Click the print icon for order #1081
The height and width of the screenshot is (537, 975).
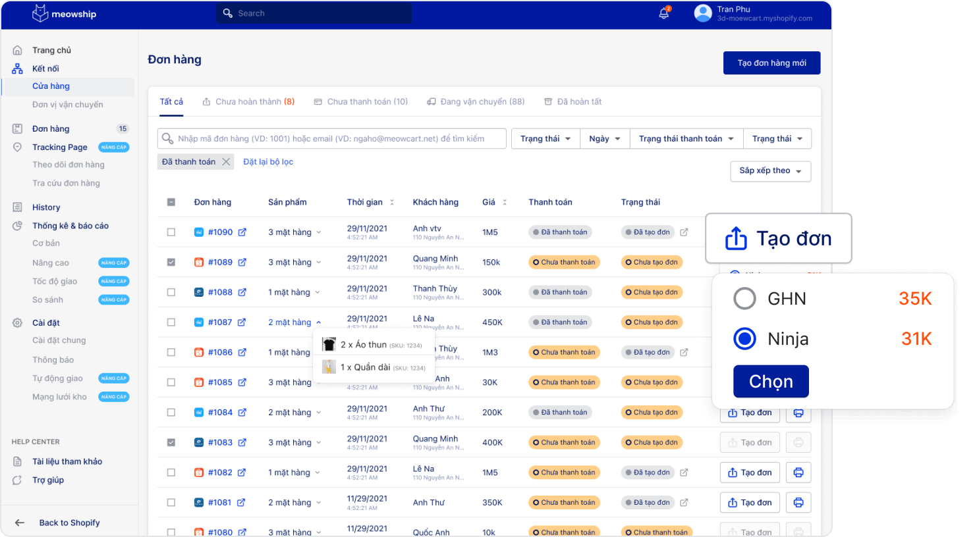click(x=798, y=503)
